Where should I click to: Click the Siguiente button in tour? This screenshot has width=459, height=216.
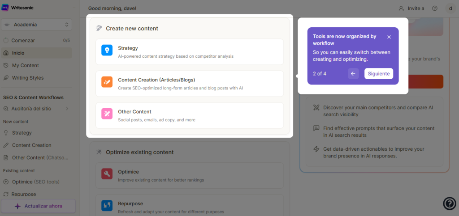pyautogui.click(x=378, y=74)
